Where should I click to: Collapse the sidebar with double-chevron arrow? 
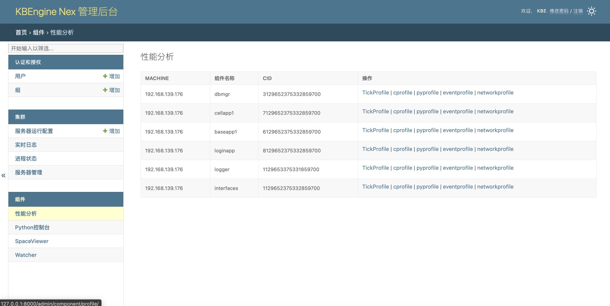[3, 176]
